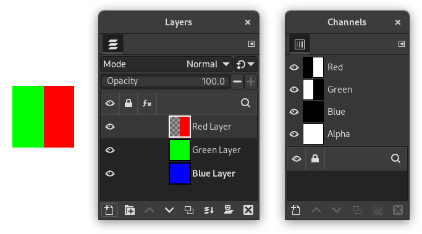Click the Layers header visibility eye
Screen dimensions: 422x234
pyautogui.click(x=110, y=103)
